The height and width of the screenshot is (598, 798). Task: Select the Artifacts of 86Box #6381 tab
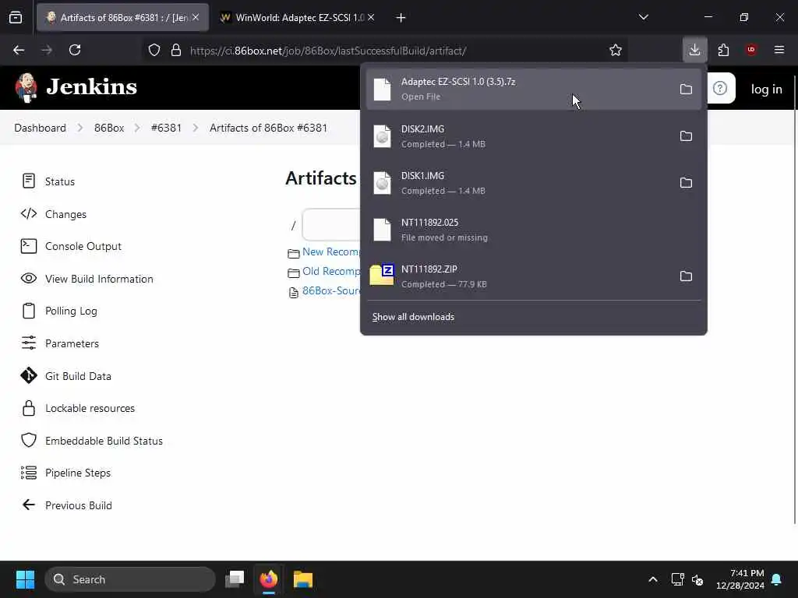coord(122,18)
